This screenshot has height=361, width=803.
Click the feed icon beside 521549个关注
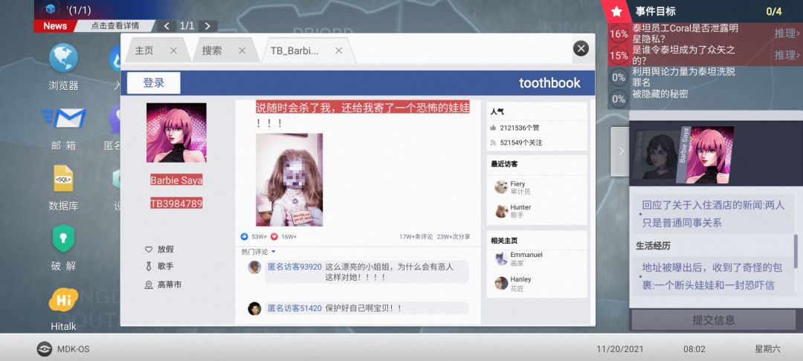click(x=493, y=143)
